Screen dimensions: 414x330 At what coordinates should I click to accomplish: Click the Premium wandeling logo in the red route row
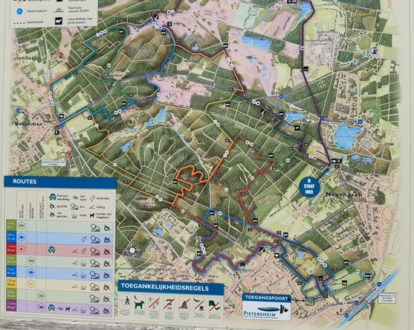click(52, 250)
